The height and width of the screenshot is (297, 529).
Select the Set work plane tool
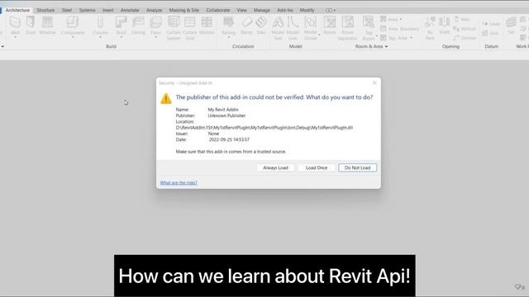pos(511,25)
